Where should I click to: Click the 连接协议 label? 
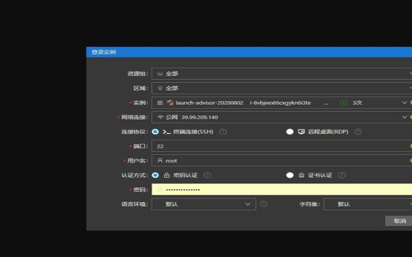[134, 132]
